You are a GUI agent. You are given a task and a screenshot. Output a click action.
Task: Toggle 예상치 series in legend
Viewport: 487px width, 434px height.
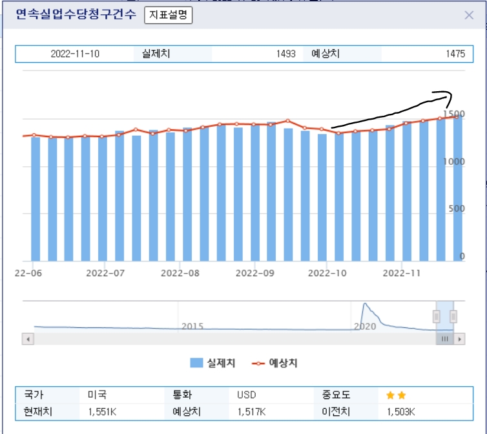click(x=275, y=363)
